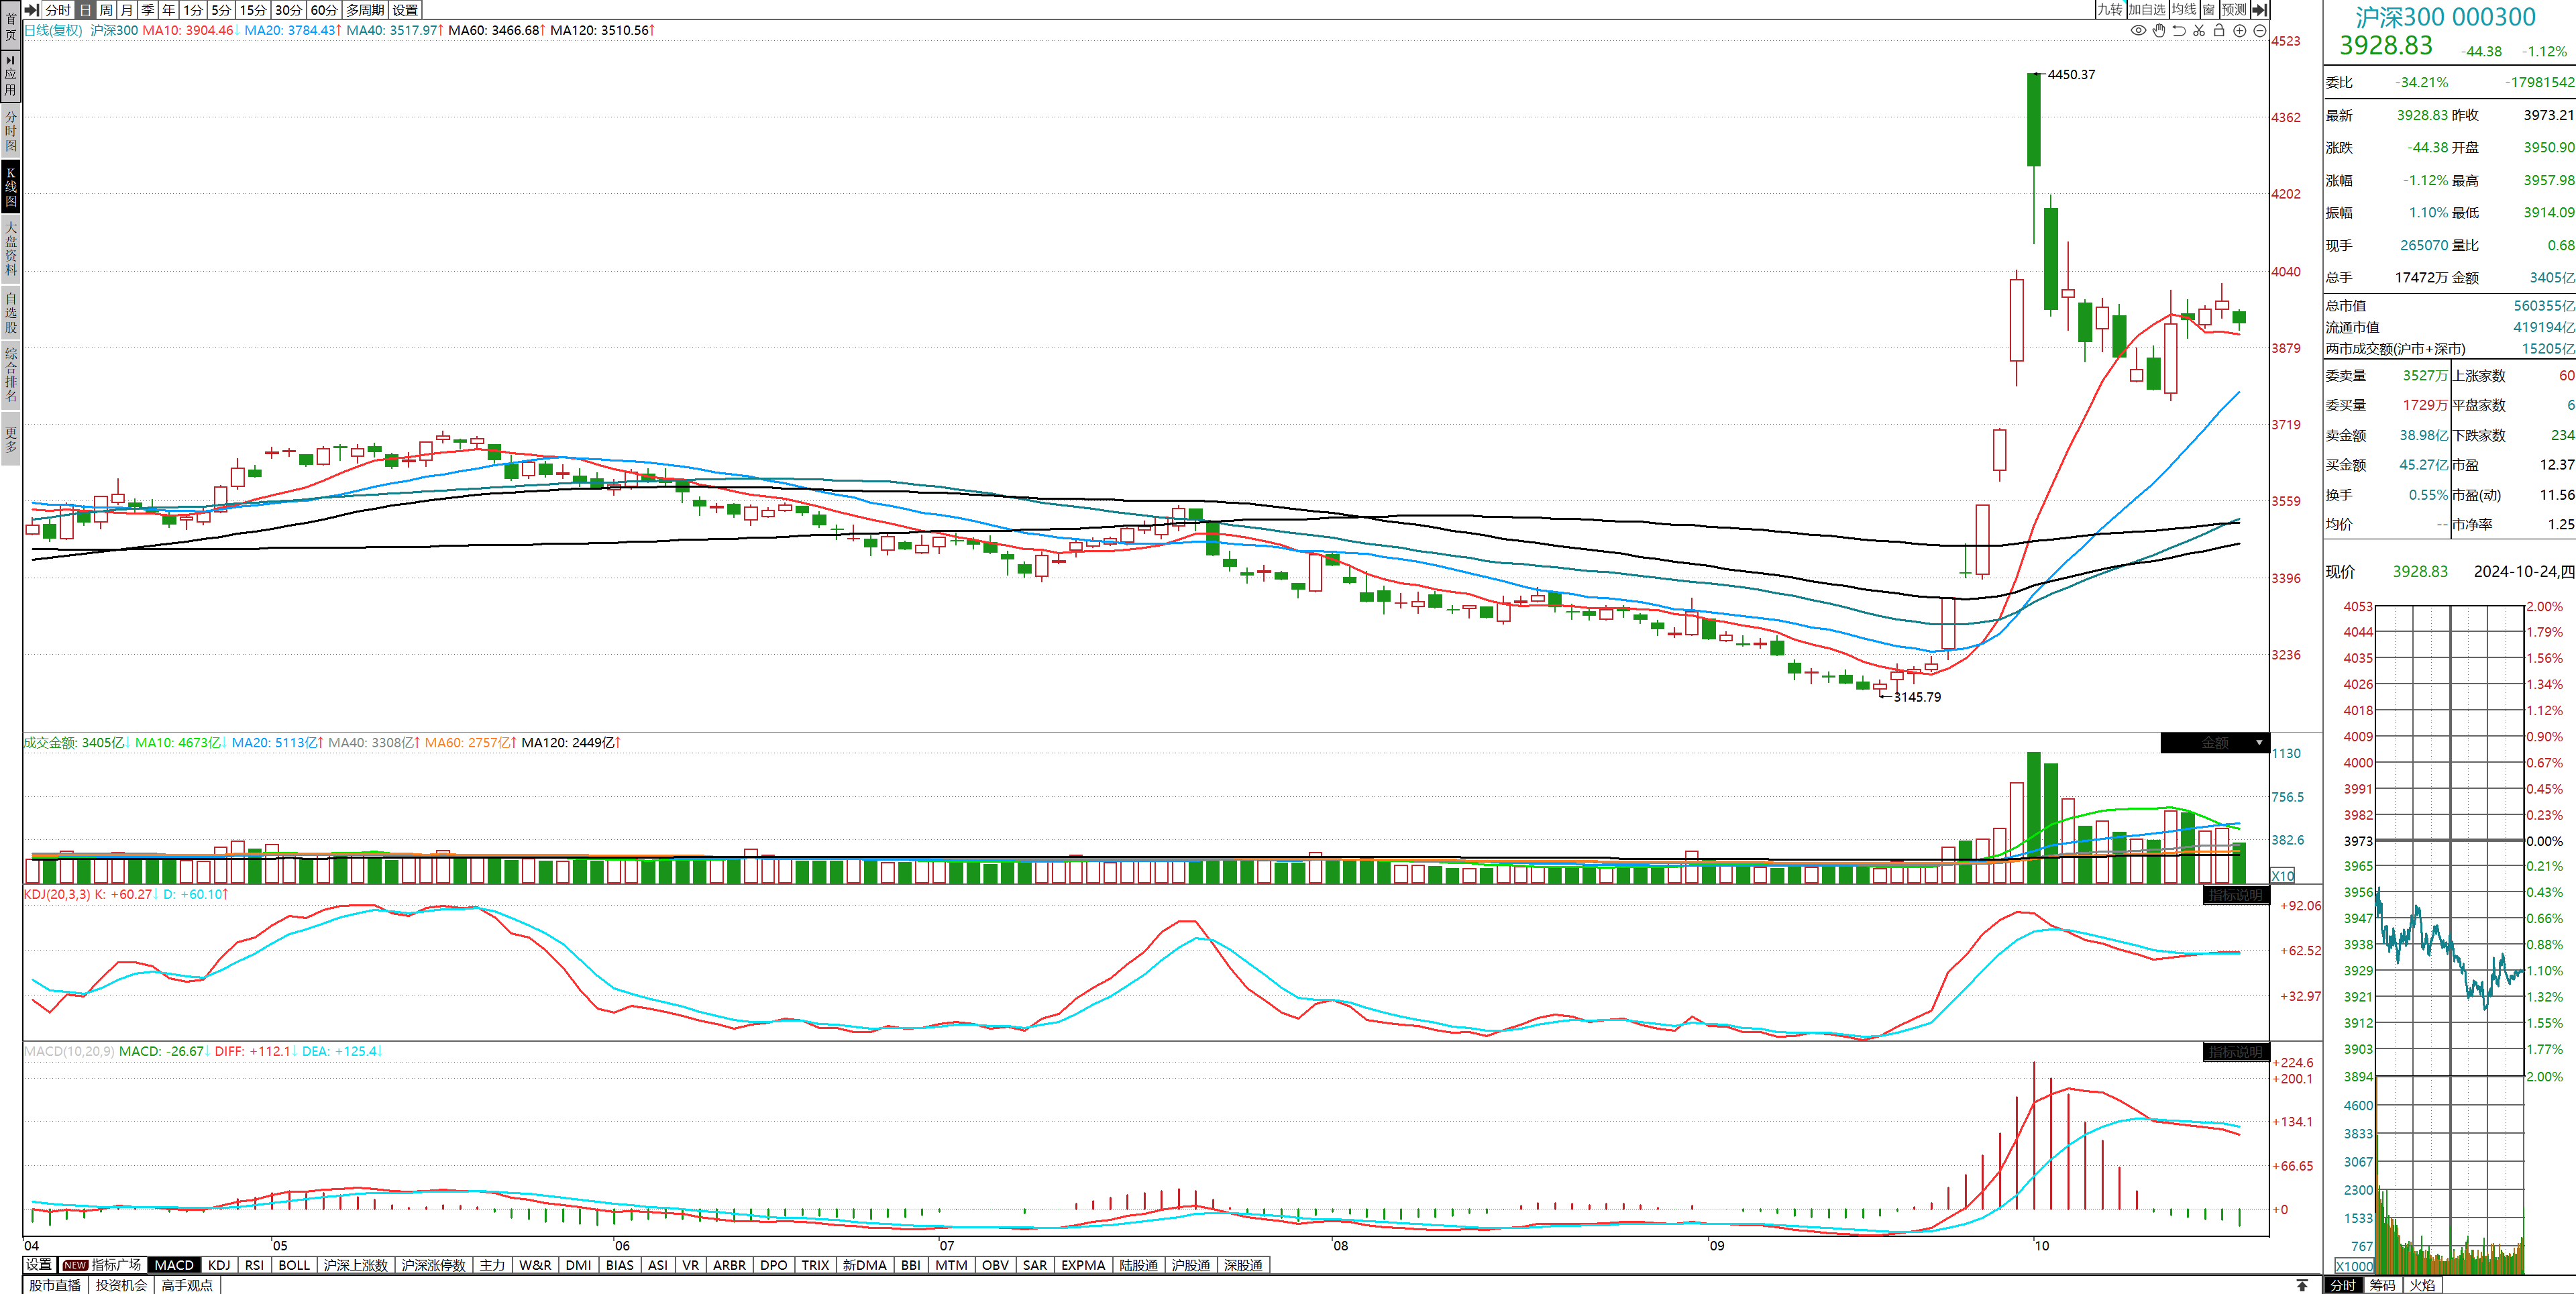Viewport: 2576px width, 1294px height.
Task: Select the 30分 period button
Action: [289, 9]
